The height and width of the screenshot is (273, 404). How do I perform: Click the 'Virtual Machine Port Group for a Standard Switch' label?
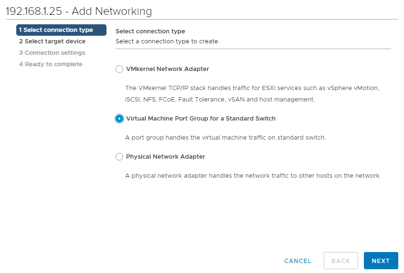pyautogui.click(x=201, y=119)
